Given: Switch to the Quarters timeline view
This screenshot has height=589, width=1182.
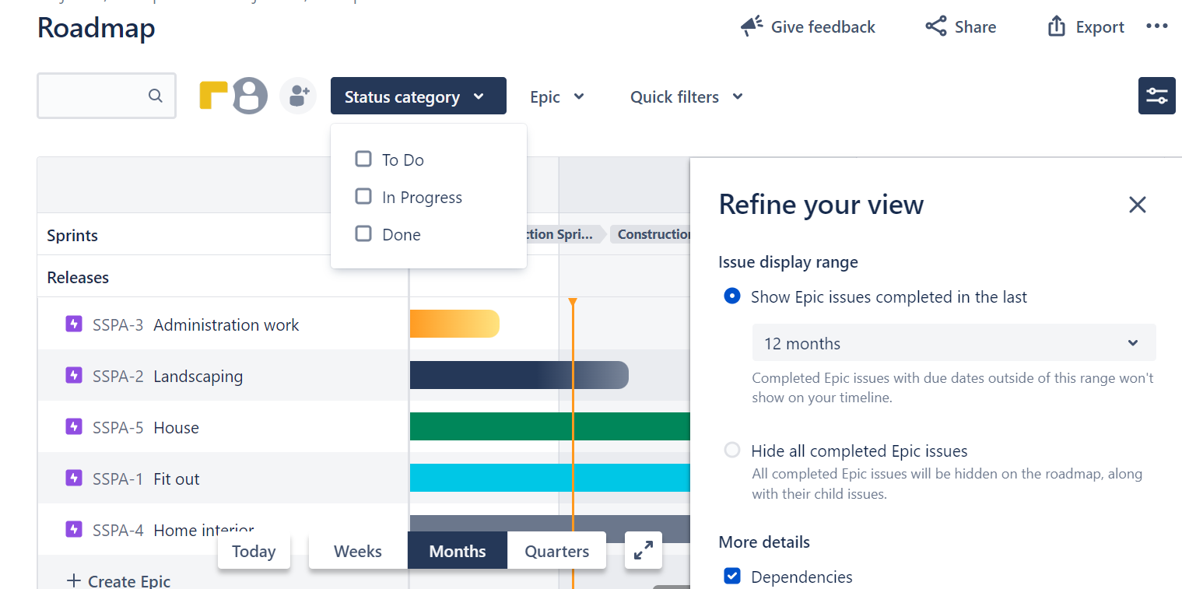Looking at the screenshot, I should click(x=556, y=550).
